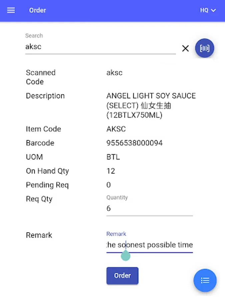This screenshot has width=225, height=301.
Task: Edit the Req Qty quantity field
Action: coord(149,208)
